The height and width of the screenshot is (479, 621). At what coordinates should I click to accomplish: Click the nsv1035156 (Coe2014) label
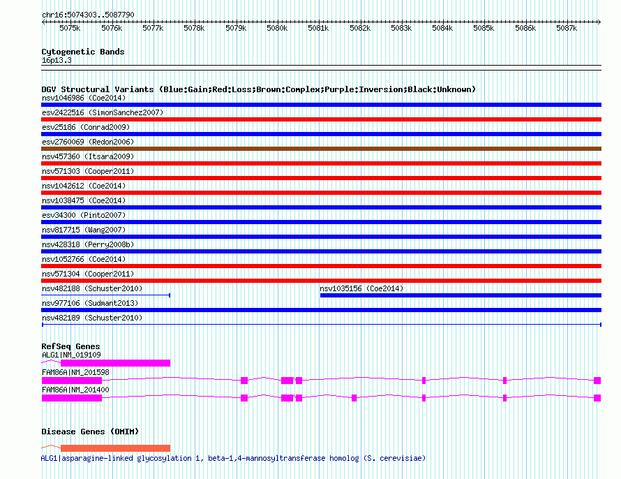click(x=361, y=288)
